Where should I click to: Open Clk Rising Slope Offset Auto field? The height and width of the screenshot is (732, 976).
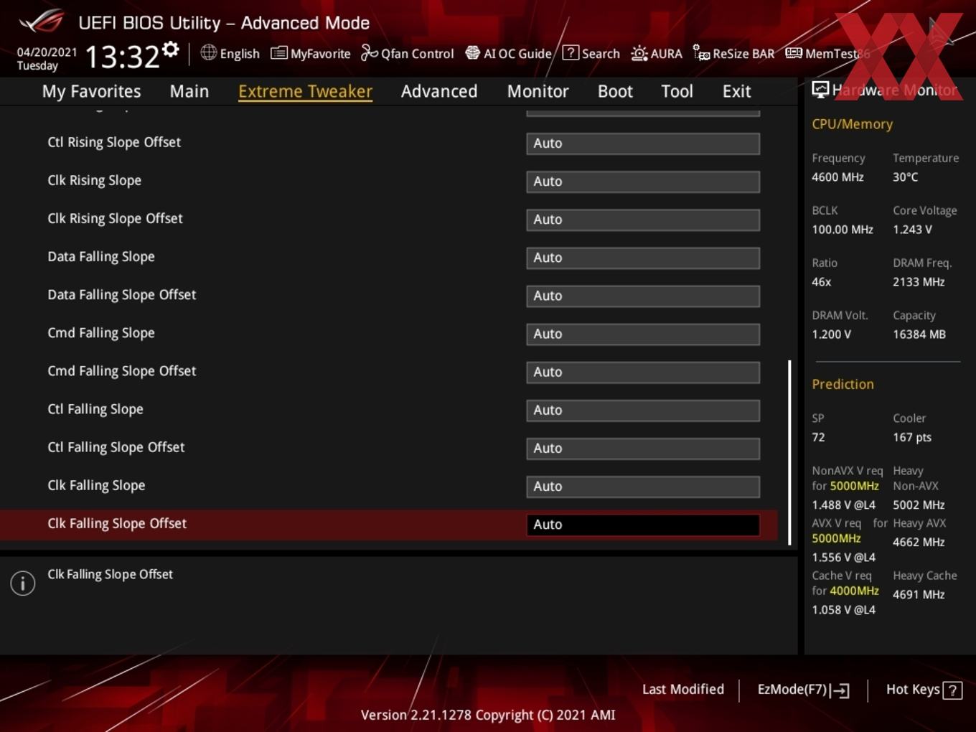(643, 220)
